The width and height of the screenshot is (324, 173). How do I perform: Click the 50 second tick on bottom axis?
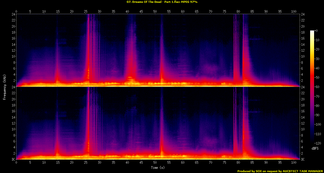point(155,163)
